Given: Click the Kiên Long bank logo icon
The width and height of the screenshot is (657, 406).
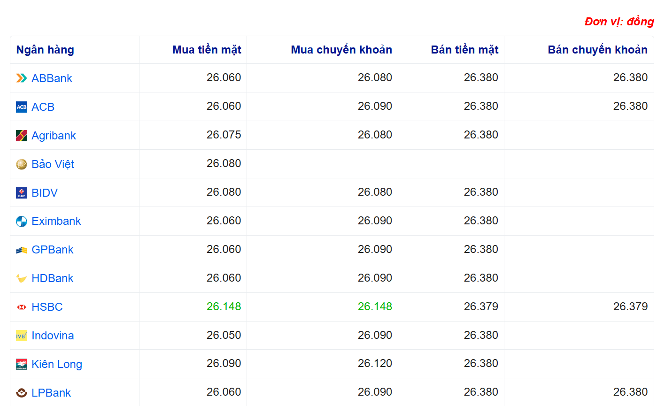Looking at the screenshot, I should [22, 365].
